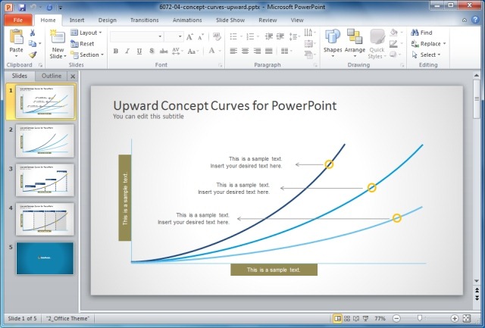Switch to the Outline pane tab

click(x=52, y=76)
